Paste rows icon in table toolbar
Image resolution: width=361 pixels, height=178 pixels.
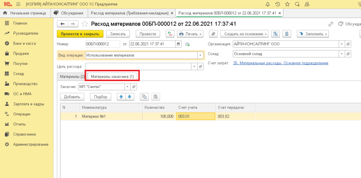click(156, 97)
